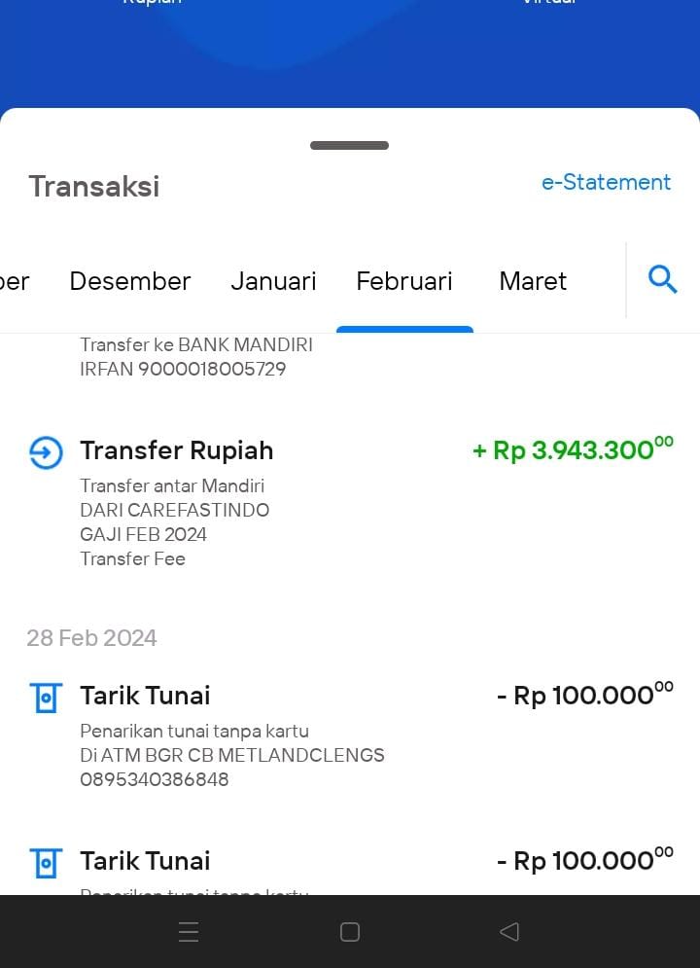This screenshot has width=700, height=968.
Task: Open the e-Statement link
Action: click(x=606, y=182)
